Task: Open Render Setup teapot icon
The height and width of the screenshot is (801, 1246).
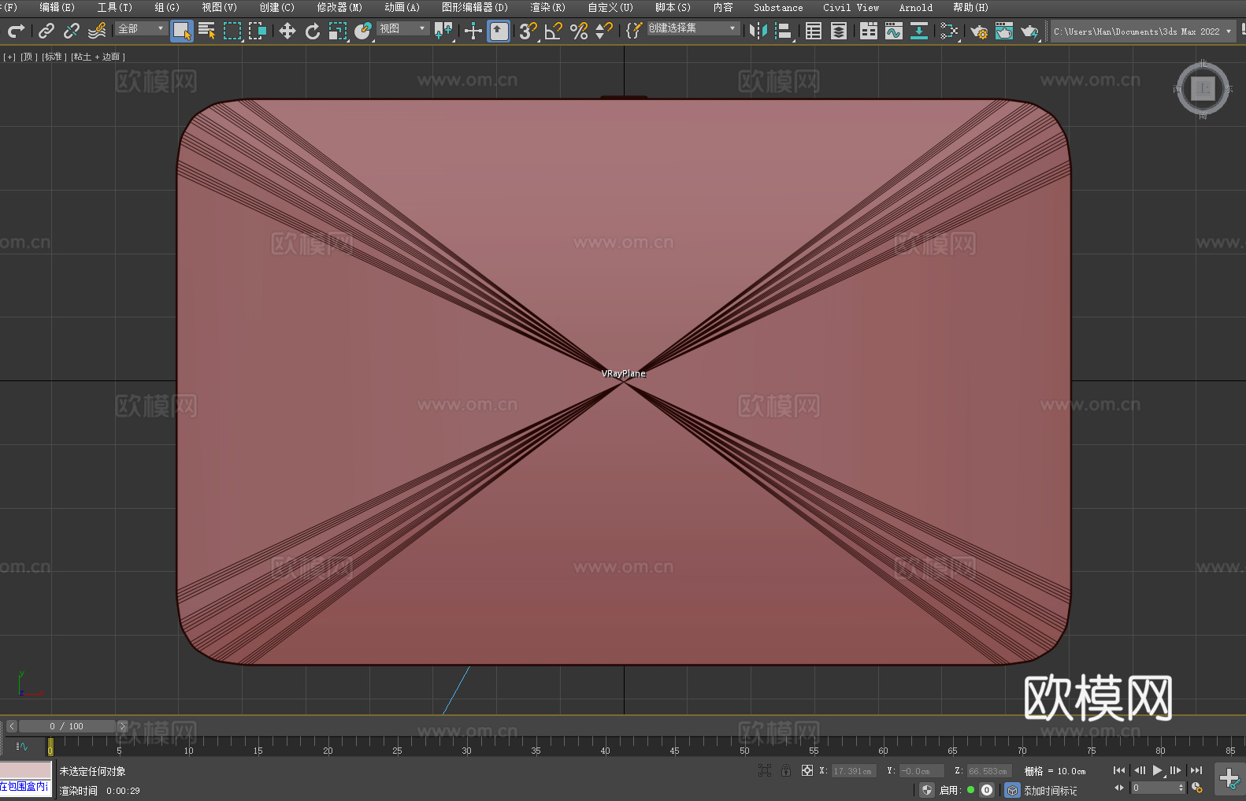Action: click(x=979, y=31)
